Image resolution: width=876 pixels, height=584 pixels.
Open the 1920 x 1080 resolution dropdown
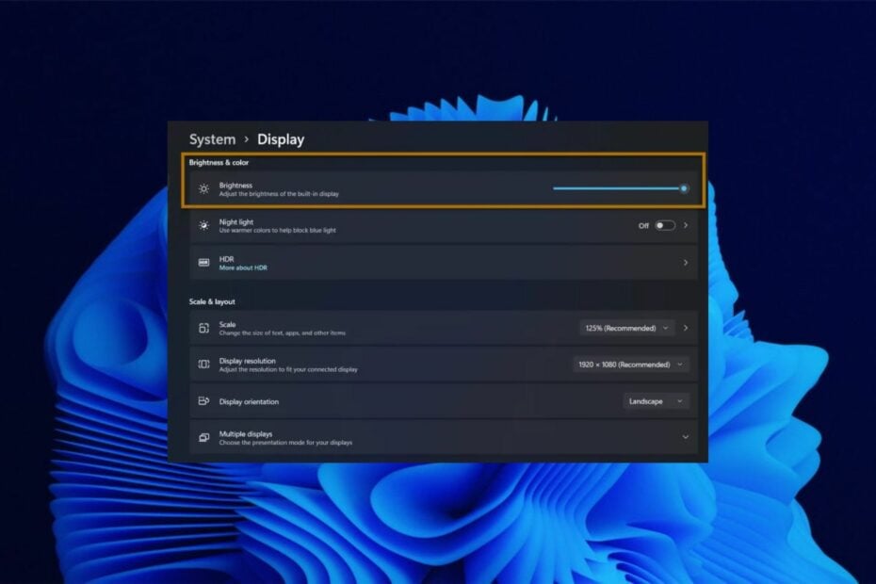coord(629,365)
